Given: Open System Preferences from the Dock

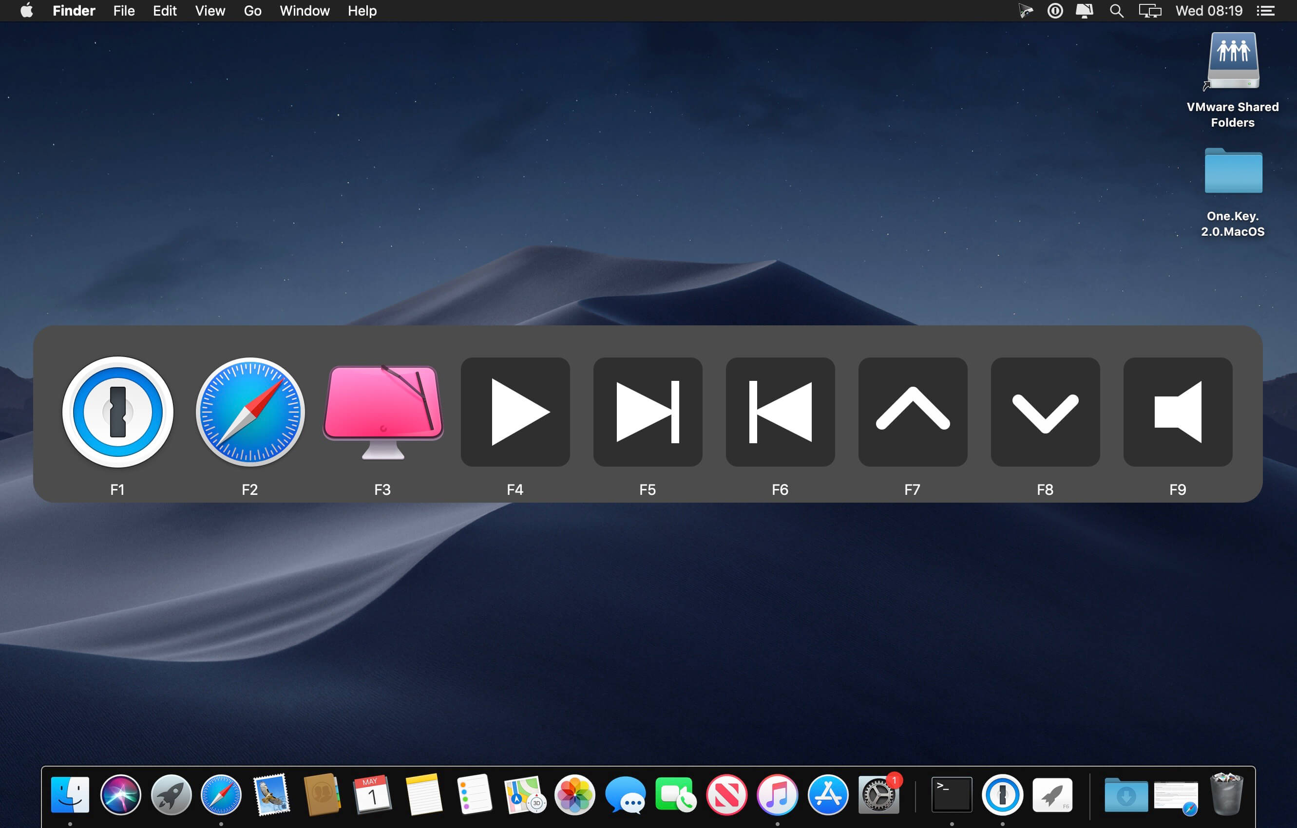Looking at the screenshot, I should click(878, 794).
